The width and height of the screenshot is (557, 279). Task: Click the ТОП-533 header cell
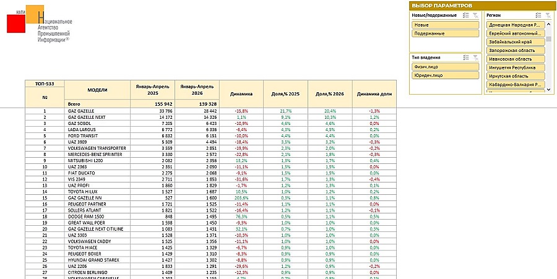coord(45,84)
